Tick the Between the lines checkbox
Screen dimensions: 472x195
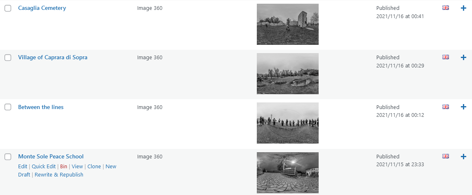click(x=8, y=107)
